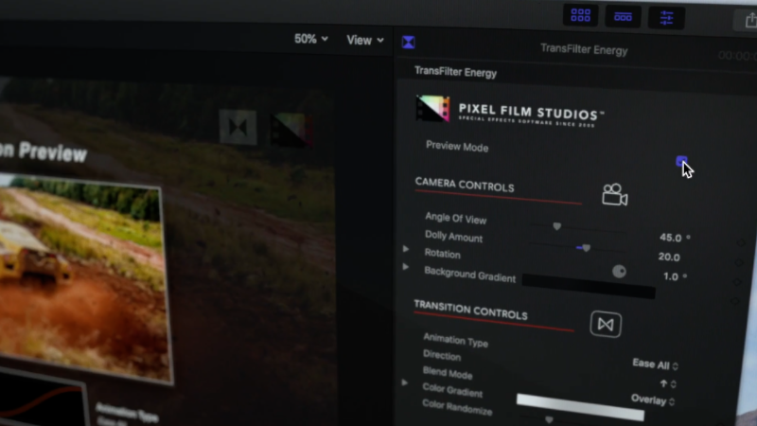
Task: Toggle the timeline panel icon
Action: 623,17
